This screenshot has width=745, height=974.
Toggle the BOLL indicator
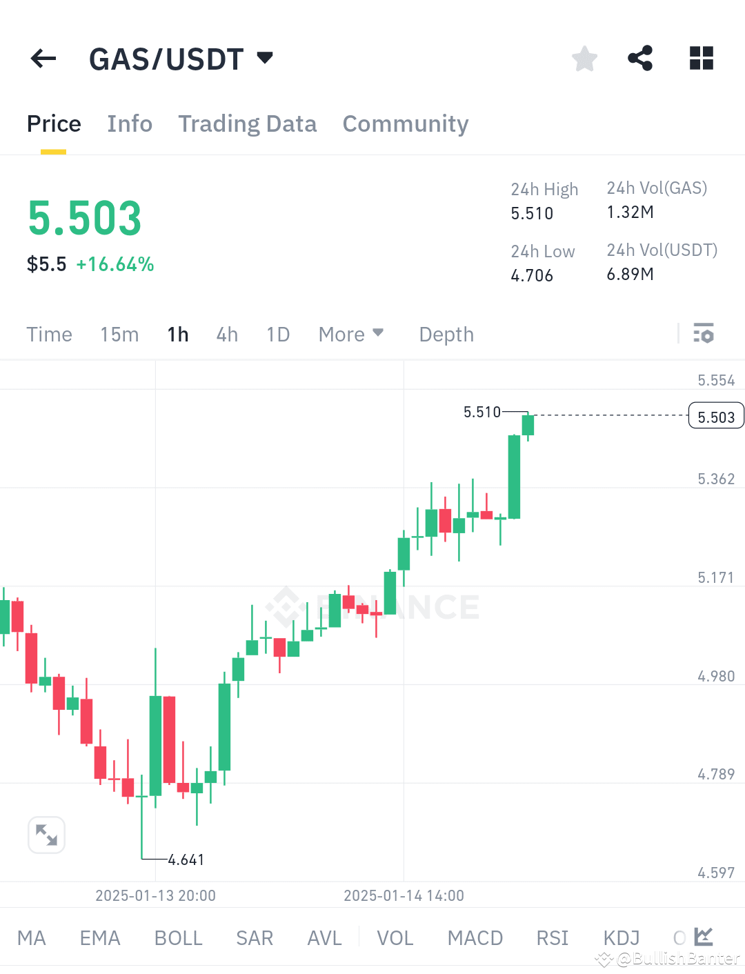pos(178,937)
